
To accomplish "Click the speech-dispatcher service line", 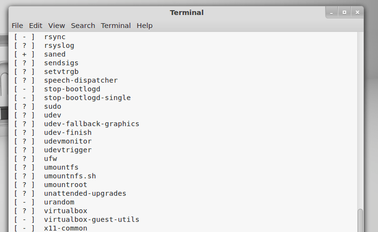I will [81, 80].
